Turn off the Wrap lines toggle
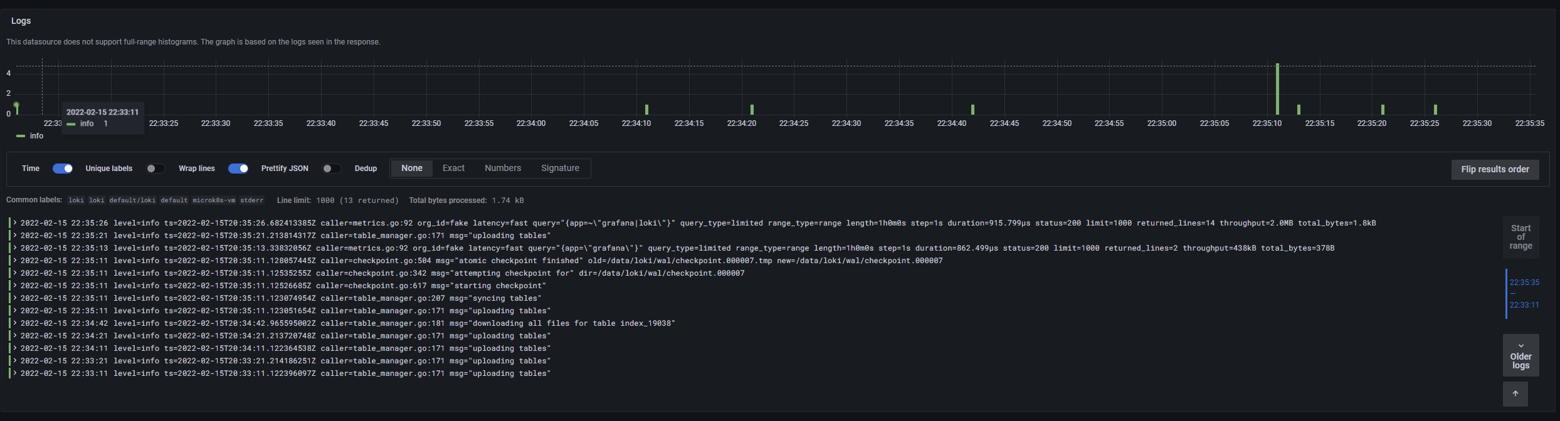This screenshot has height=421, width=1560. click(x=238, y=169)
